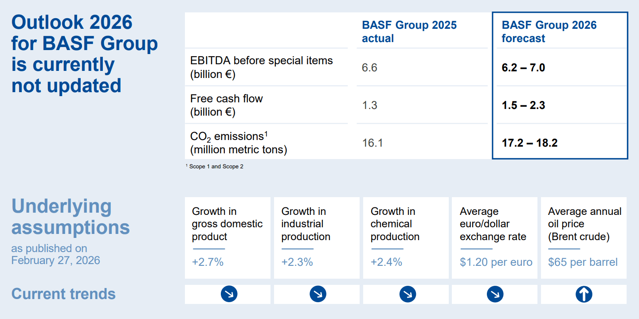
Task: Click the +2.4% chemical production value
Action: 386,262
